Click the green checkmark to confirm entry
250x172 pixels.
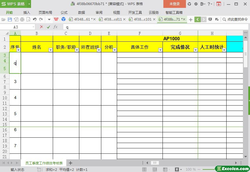click(49, 27)
